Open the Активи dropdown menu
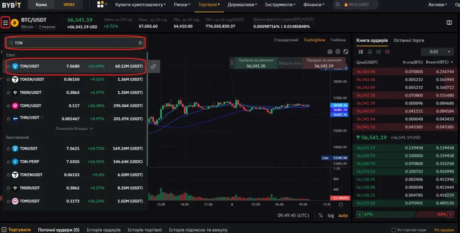 click(x=438, y=4)
